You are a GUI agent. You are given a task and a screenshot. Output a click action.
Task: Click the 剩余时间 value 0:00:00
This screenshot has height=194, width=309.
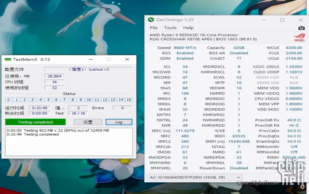39,113
